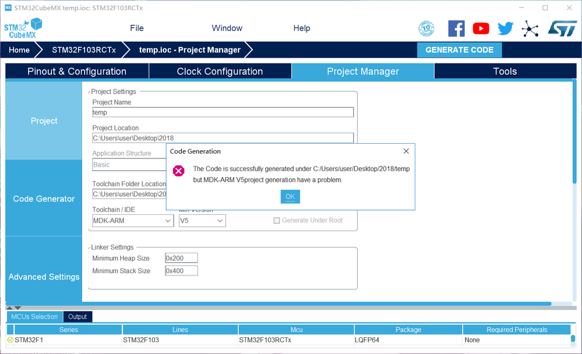Click the Minimum Stack Size field
The width and height of the screenshot is (582, 354).
(181, 271)
